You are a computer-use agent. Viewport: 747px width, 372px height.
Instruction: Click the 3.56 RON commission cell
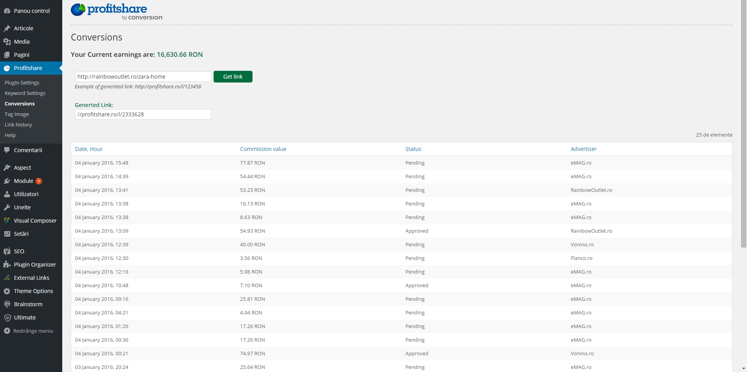[251, 258]
